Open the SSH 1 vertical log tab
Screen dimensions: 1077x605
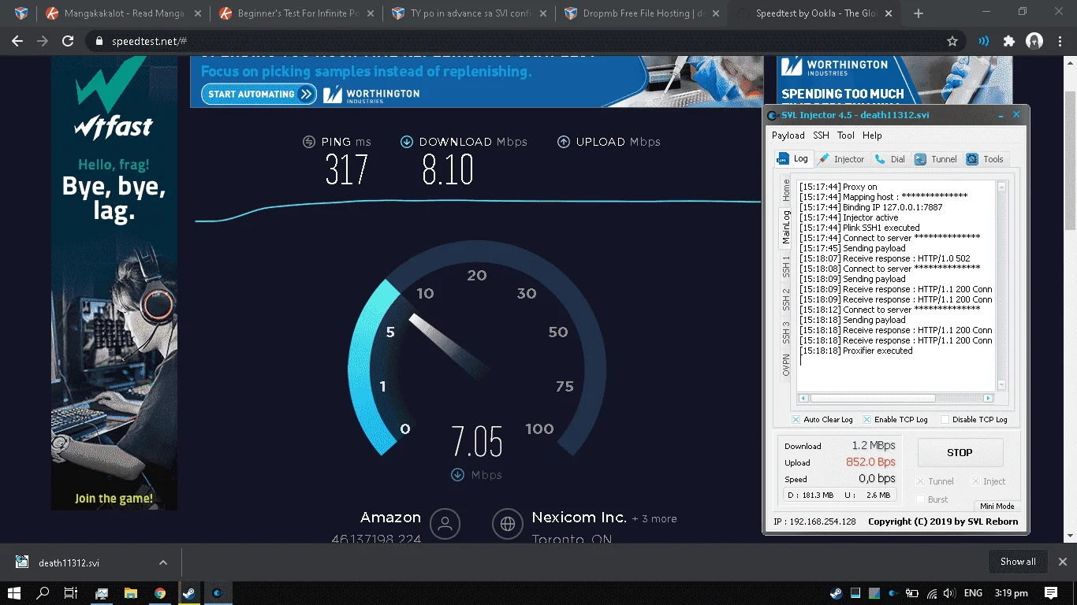tap(786, 265)
